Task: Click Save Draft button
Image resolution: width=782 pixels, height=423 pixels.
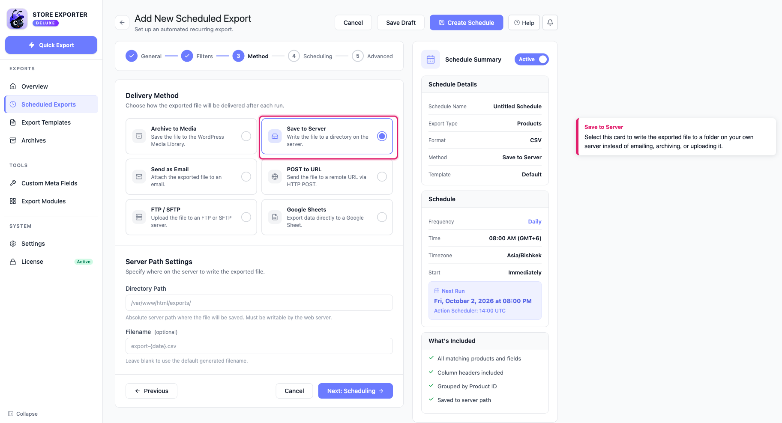Action: point(401,23)
